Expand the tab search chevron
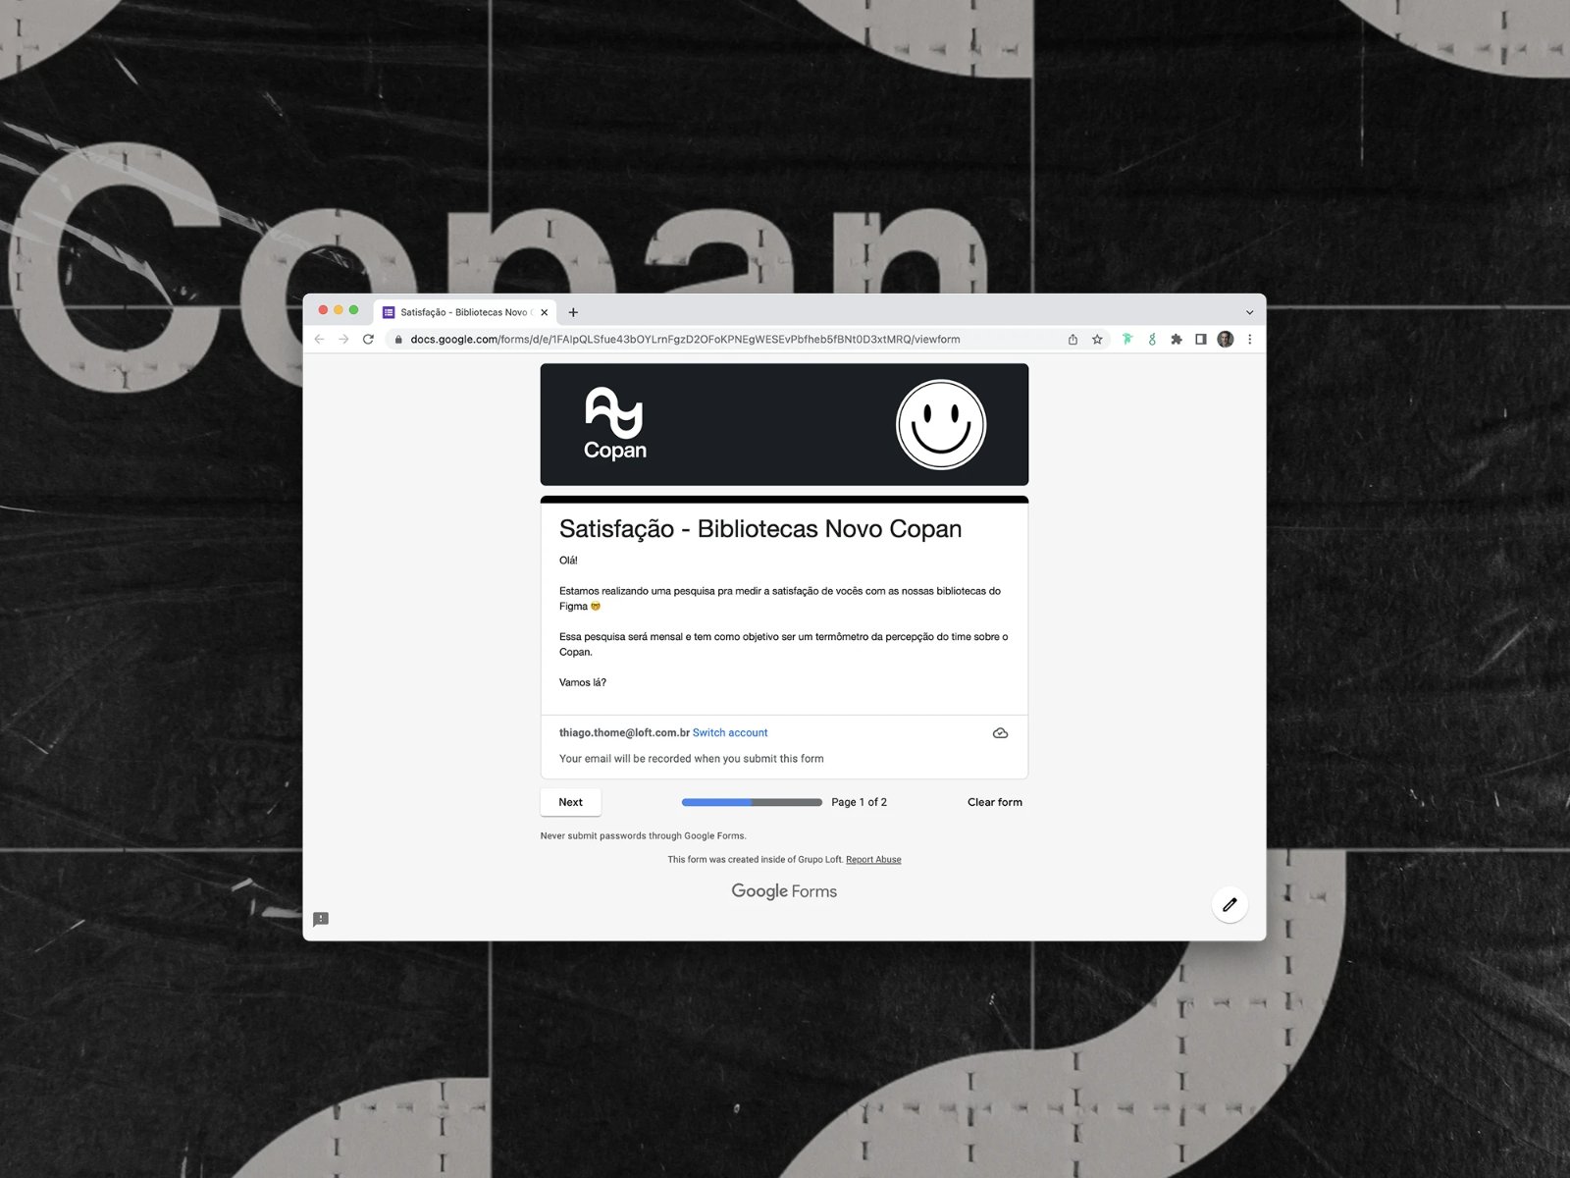 pos(1249,312)
